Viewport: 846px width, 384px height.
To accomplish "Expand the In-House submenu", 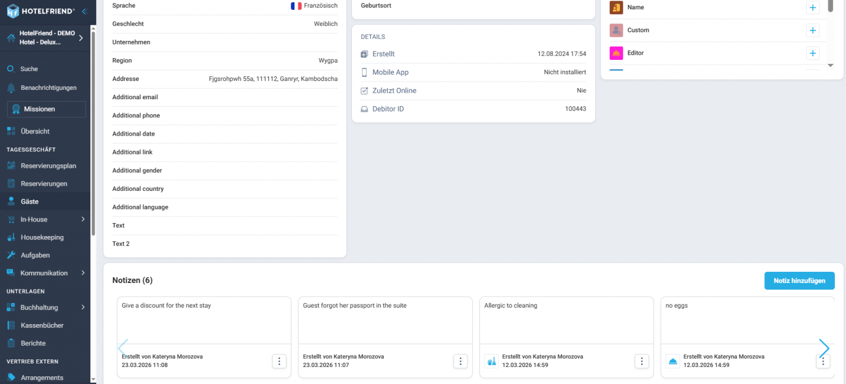I will pos(83,220).
